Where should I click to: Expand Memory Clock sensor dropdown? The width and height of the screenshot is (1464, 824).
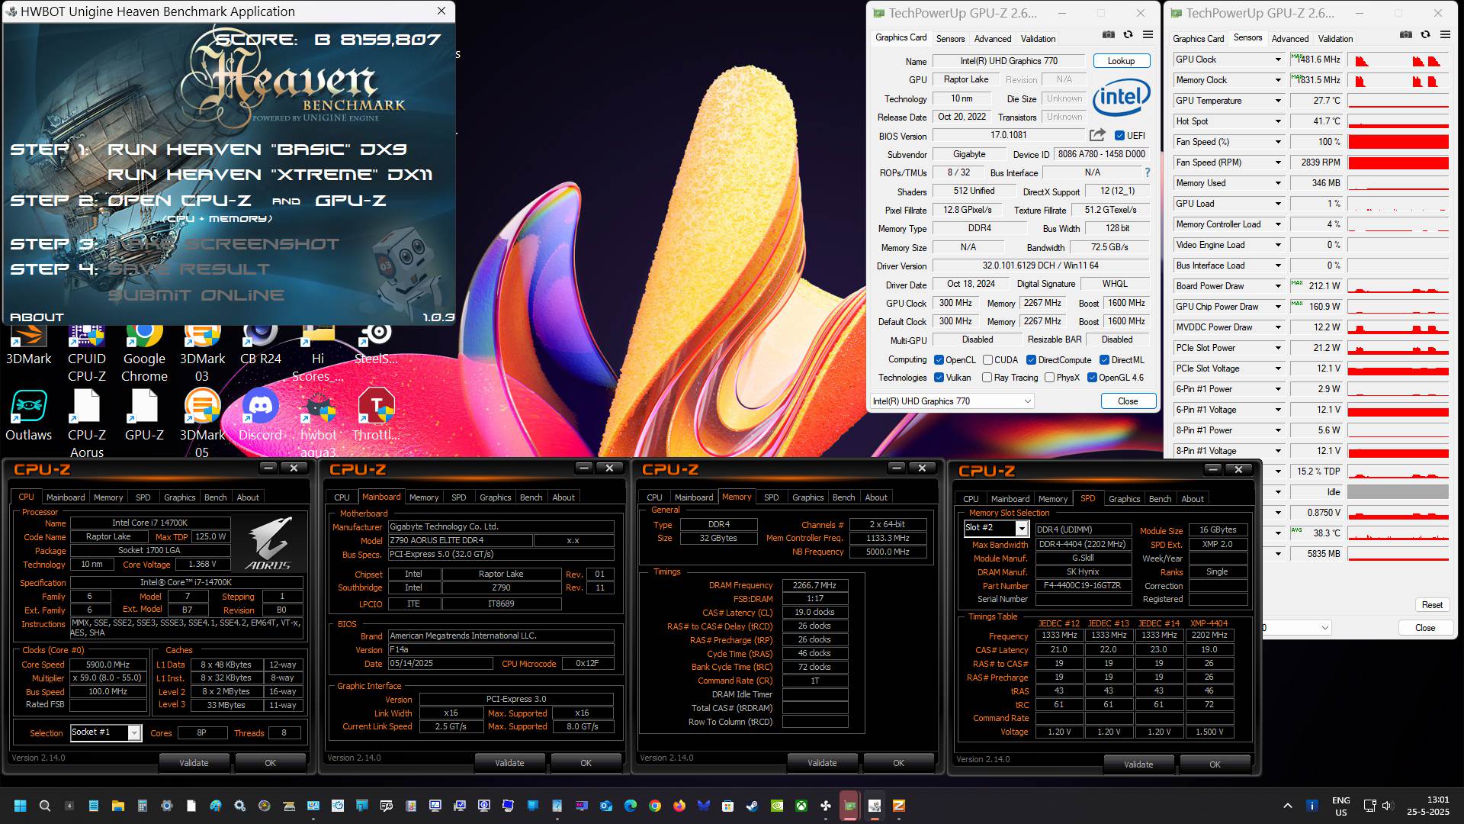pyautogui.click(x=1278, y=80)
